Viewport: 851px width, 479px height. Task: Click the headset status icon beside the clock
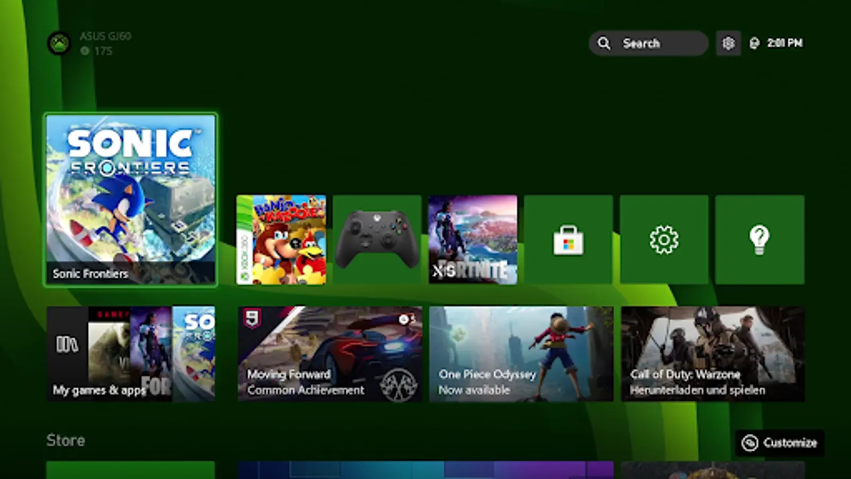click(754, 43)
